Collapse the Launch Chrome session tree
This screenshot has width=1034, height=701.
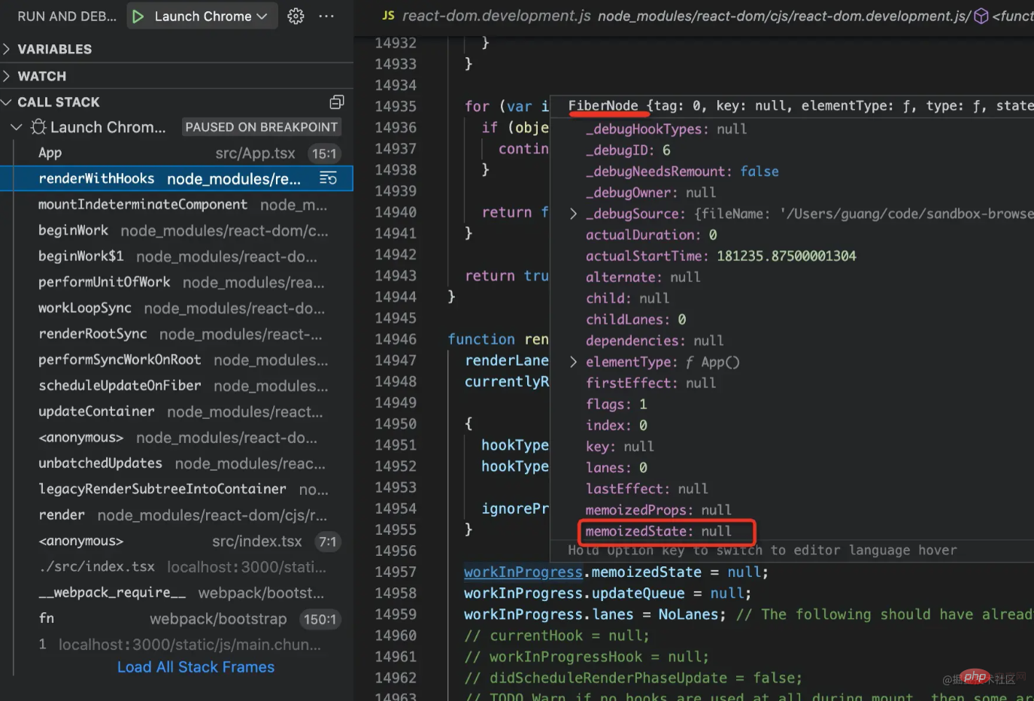pos(16,127)
